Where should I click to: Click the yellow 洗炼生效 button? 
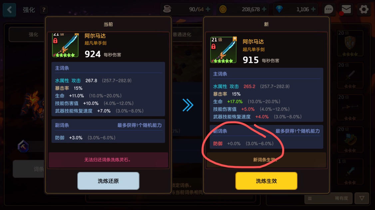click(266, 181)
